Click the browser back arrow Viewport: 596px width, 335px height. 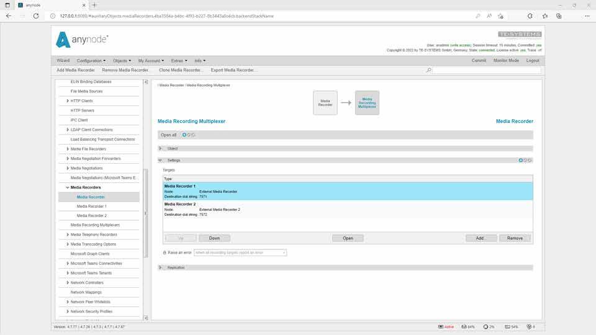point(9,16)
